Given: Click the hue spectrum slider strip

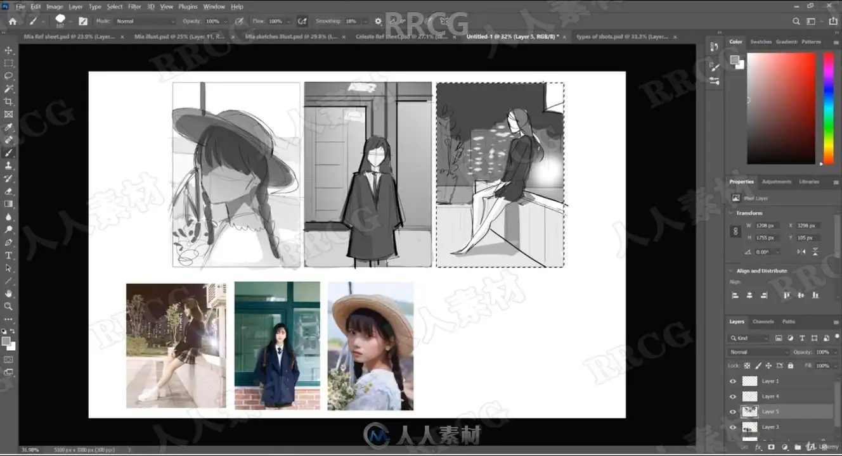Looking at the screenshot, I should tap(828, 108).
